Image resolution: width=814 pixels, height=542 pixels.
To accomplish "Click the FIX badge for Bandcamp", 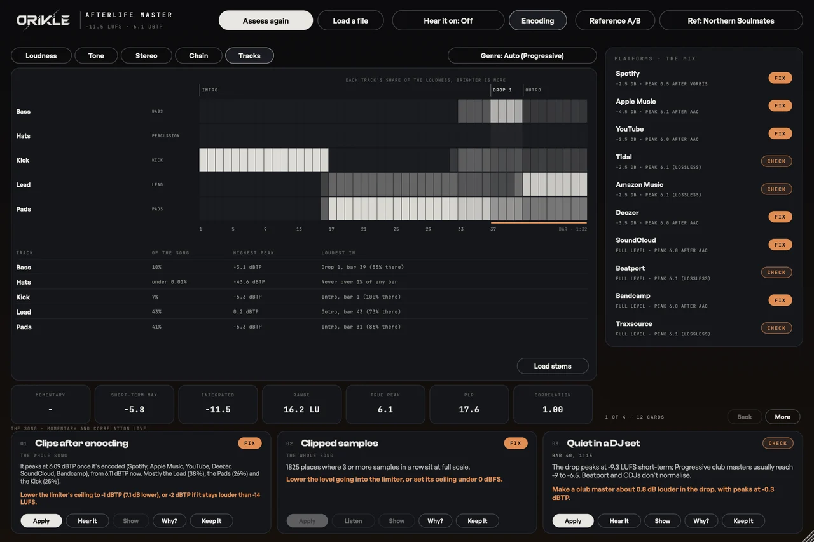I will click(x=780, y=300).
